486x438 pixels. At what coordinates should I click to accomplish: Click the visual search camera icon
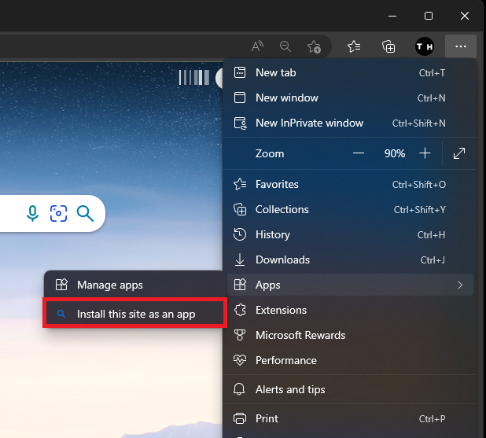tap(58, 213)
